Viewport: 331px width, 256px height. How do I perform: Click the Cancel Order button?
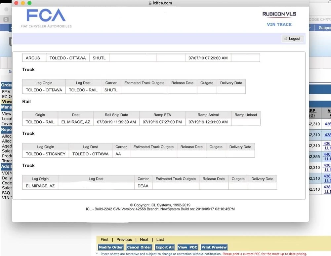[139, 247]
